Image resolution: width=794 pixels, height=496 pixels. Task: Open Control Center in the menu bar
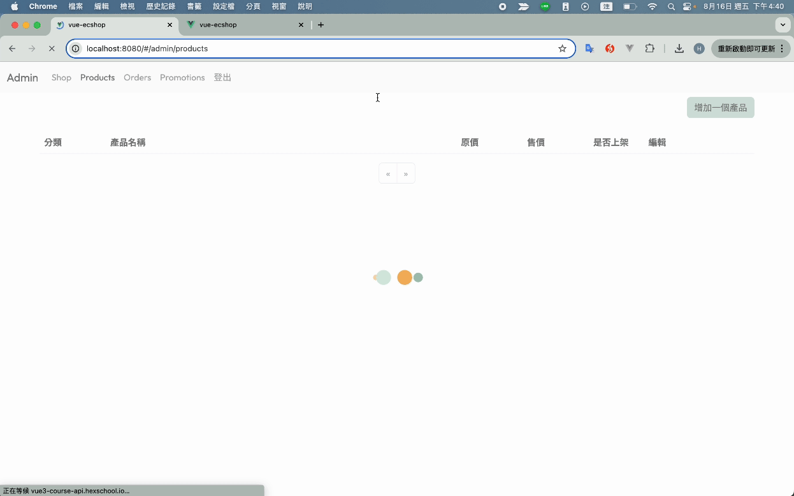(x=688, y=6)
